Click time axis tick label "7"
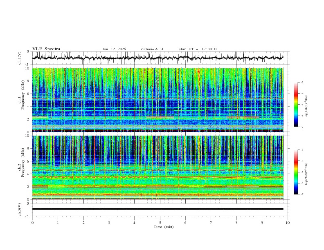The image size is (324, 250). point(211,223)
